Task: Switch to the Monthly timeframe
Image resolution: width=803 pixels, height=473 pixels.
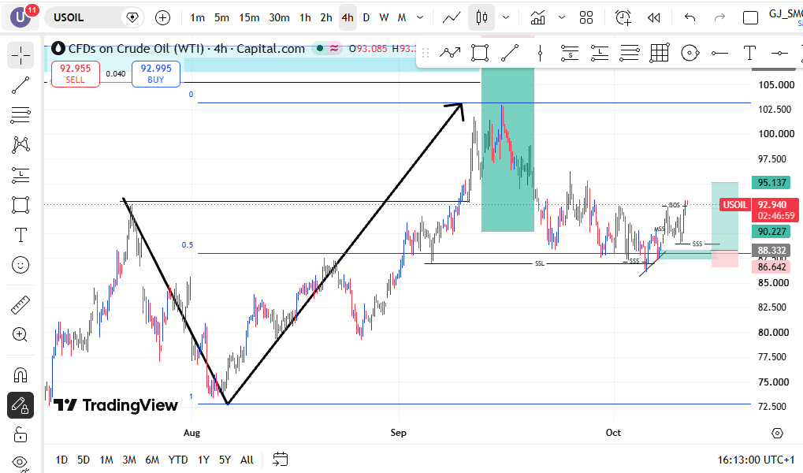Action: 402,18
